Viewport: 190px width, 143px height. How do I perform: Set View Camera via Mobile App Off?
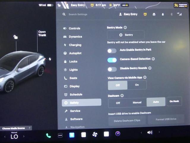[118, 85]
